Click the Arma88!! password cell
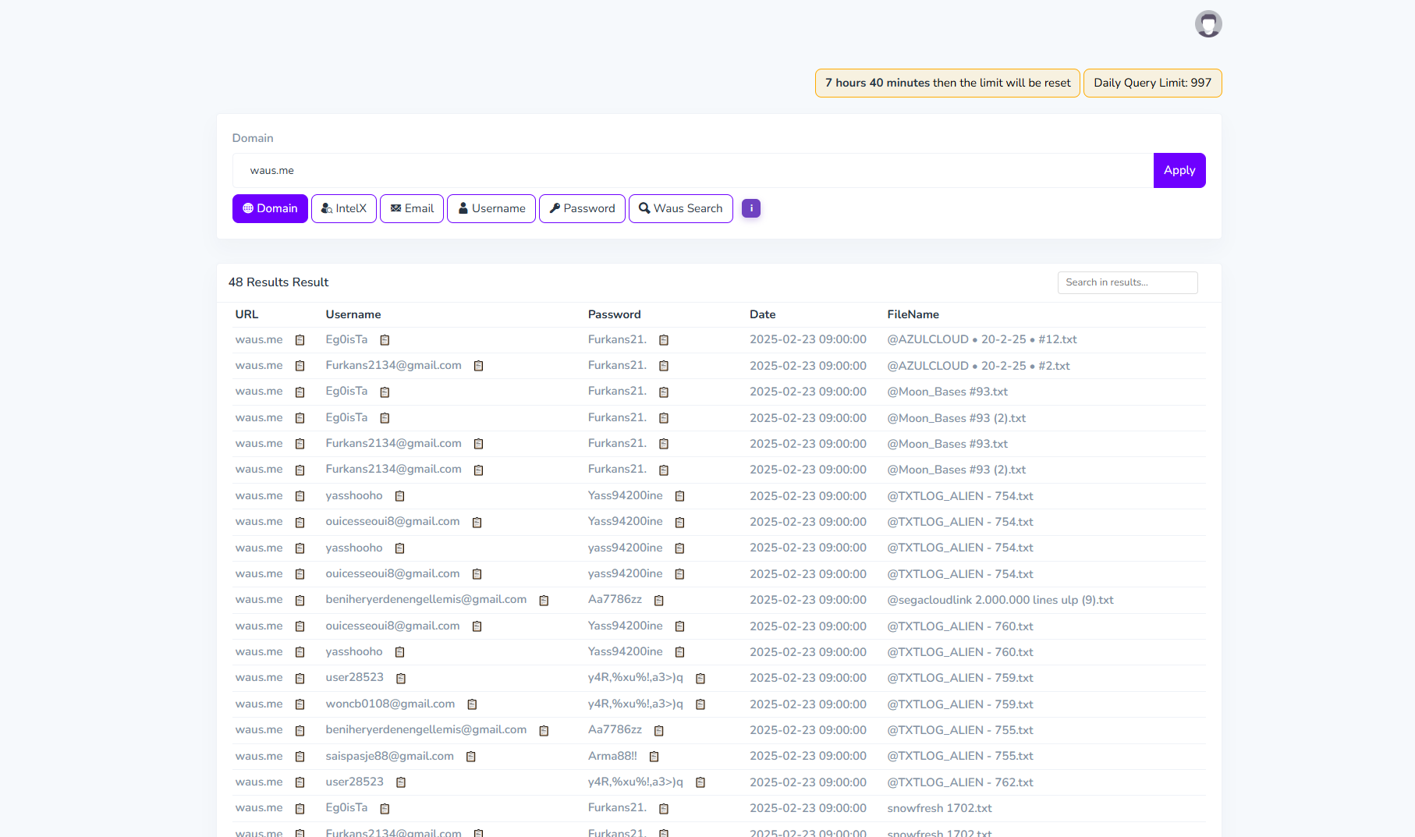 (612, 756)
